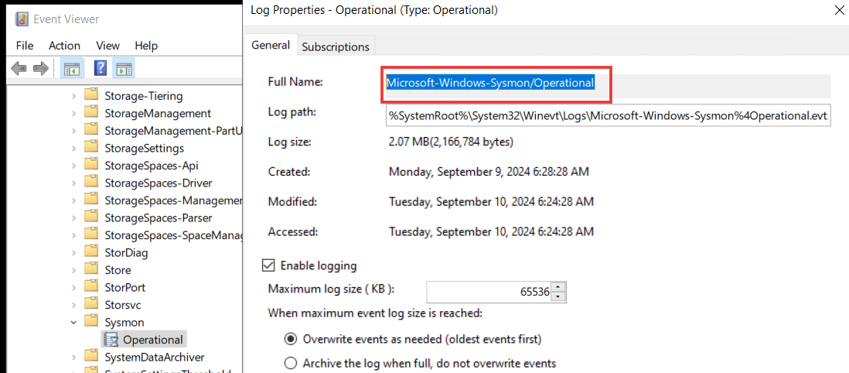Viewport: 849px width, 373px height.
Task: Close the Log Properties dialog
Action: point(839,10)
